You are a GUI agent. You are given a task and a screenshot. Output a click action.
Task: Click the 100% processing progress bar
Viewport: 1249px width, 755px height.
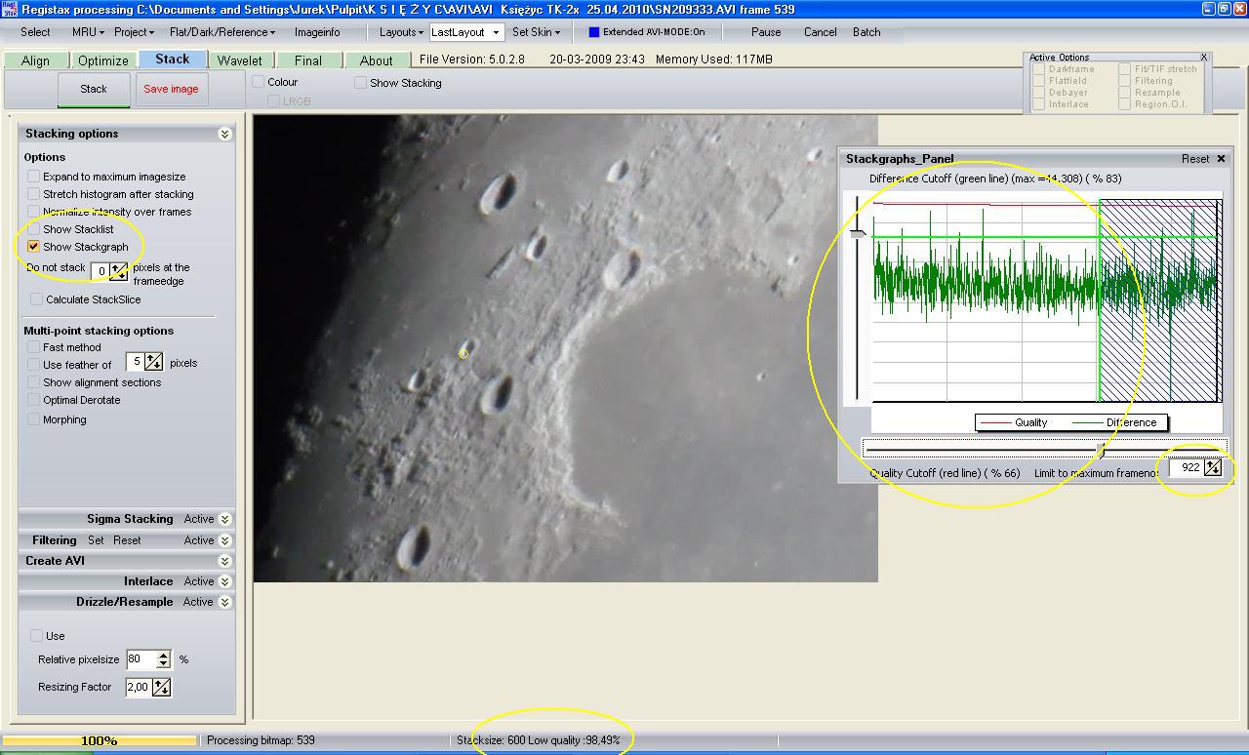(x=100, y=741)
